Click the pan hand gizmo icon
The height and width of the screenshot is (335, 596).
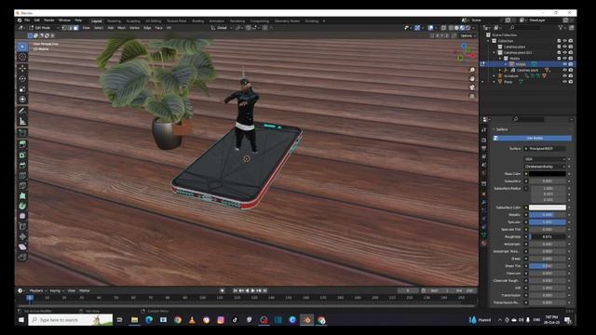pos(472,78)
